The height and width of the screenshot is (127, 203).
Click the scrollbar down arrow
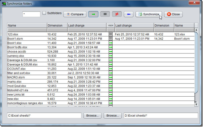[196, 104]
